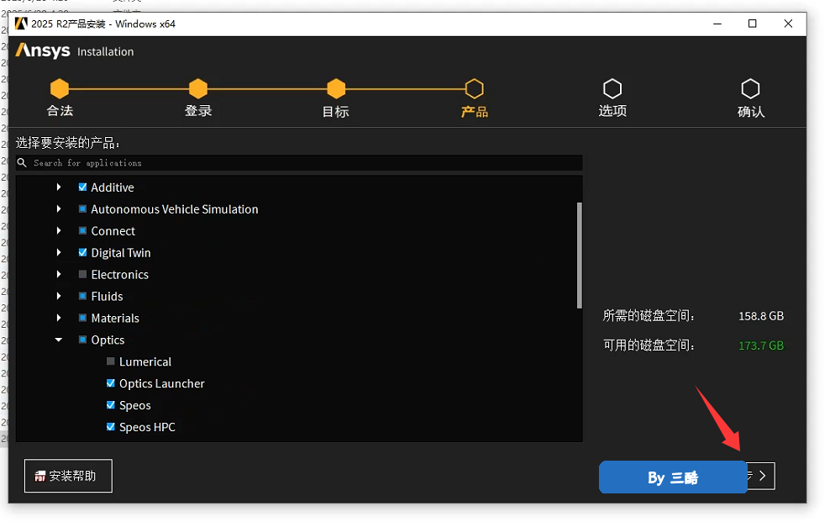Viewport: 830px width, 522px height.
Task: Select the Connect row label
Action: [x=113, y=231]
